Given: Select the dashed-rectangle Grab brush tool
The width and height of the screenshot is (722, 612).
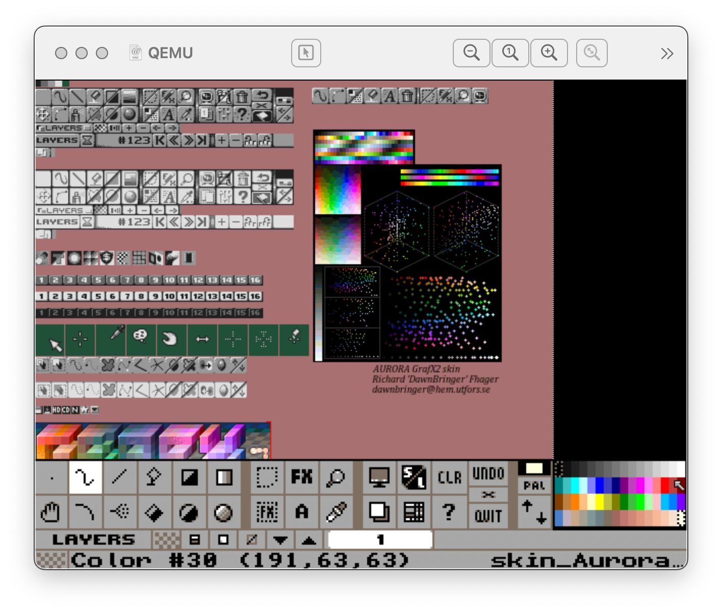Looking at the screenshot, I should click(x=267, y=477).
